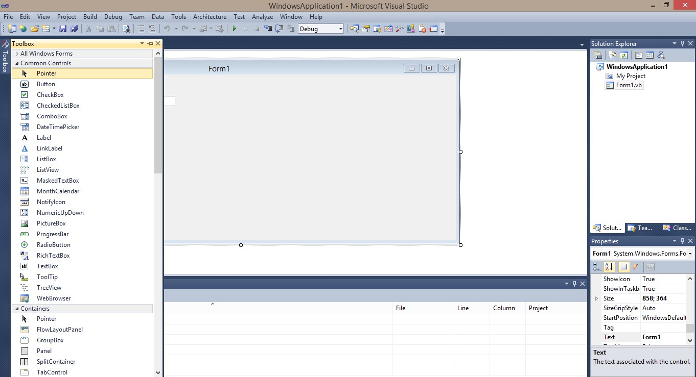Open the Architecture menu

(x=210, y=16)
